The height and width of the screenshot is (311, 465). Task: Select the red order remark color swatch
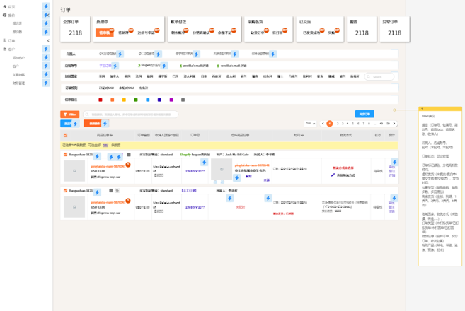point(100,100)
